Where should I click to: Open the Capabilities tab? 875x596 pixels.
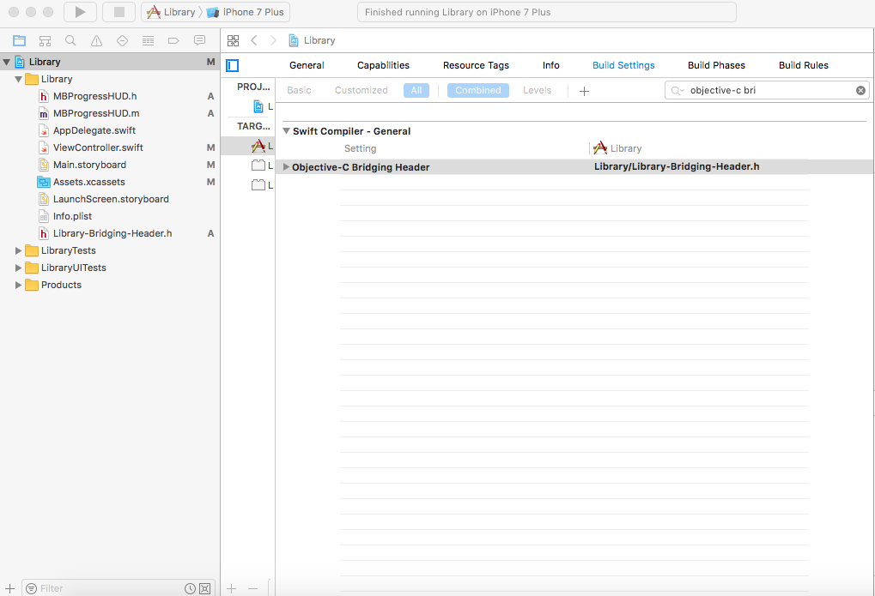coord(383,64)
